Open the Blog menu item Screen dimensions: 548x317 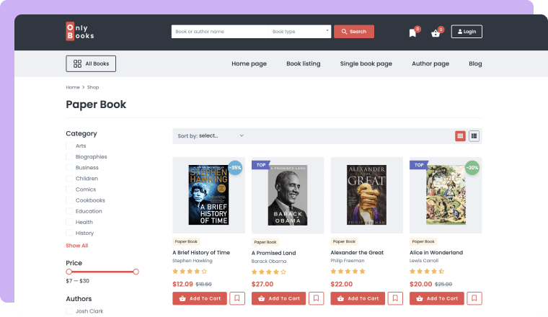click(x=475, y=63)
